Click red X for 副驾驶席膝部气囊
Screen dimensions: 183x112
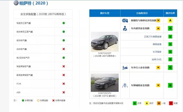(63, 75)
